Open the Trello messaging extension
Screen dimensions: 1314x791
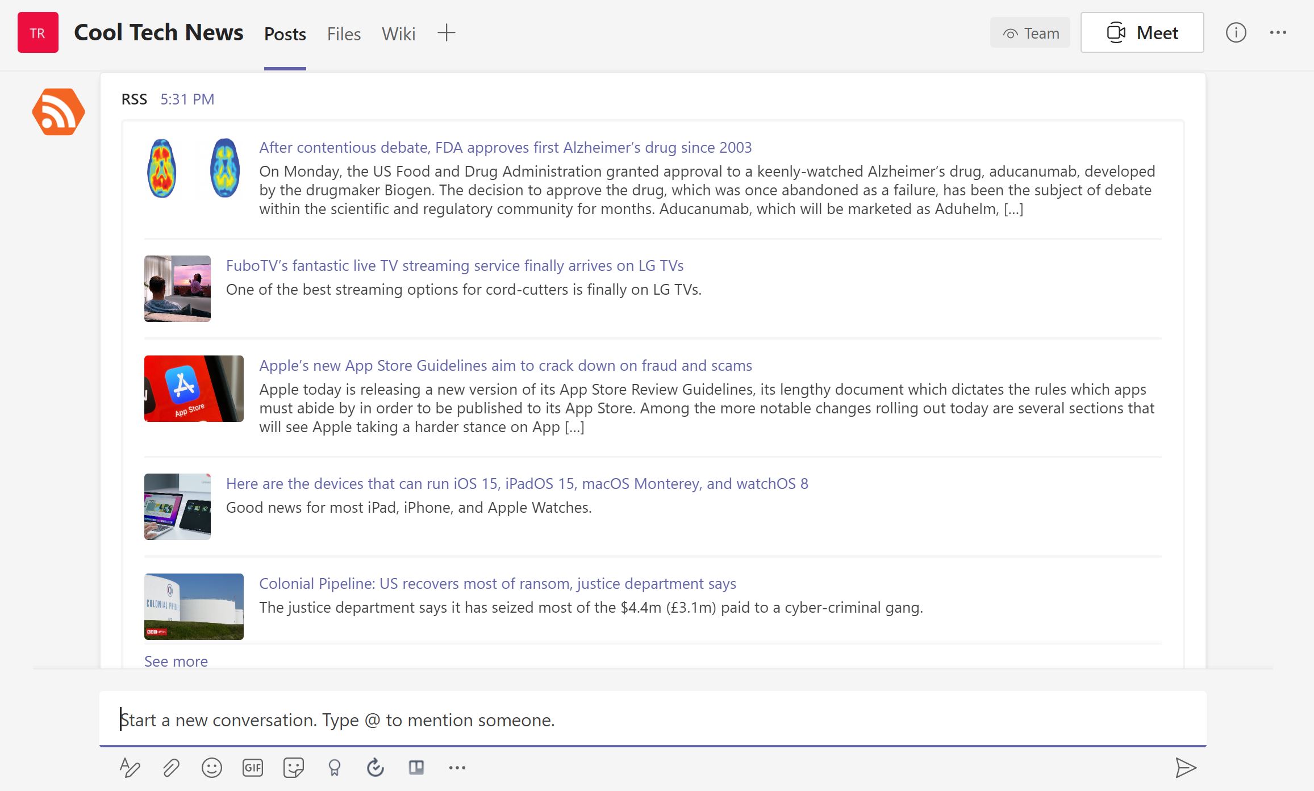coord(417,767)
